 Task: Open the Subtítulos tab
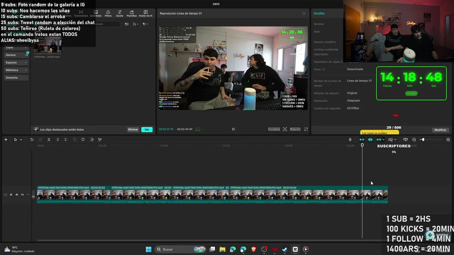click(96, 13)
